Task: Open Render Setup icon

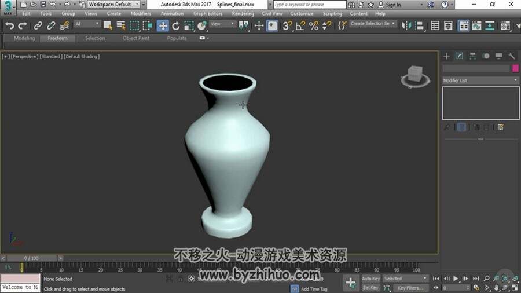Action: (505, 25)
